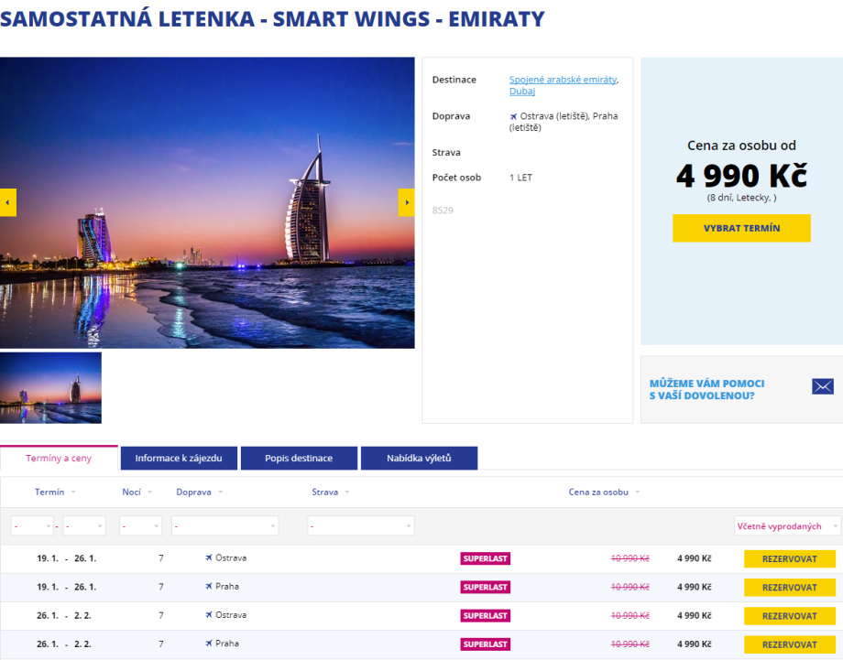The height and width of the screenshot is (660, 843).
Task: Sort by Cena za osobu column arrow
Action: pyautogui.click(x=638, y=492)
